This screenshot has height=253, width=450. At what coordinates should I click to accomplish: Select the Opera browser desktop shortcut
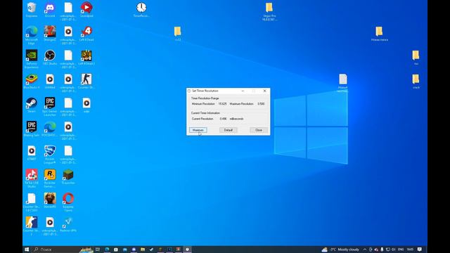68,202
